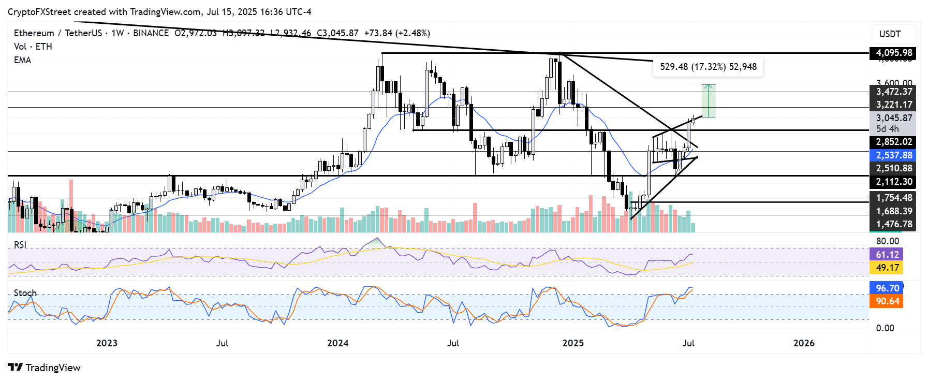Select the blue 2,537.88 EMA price label
This screenshot has width=928, height=381.
coord(894,155)
